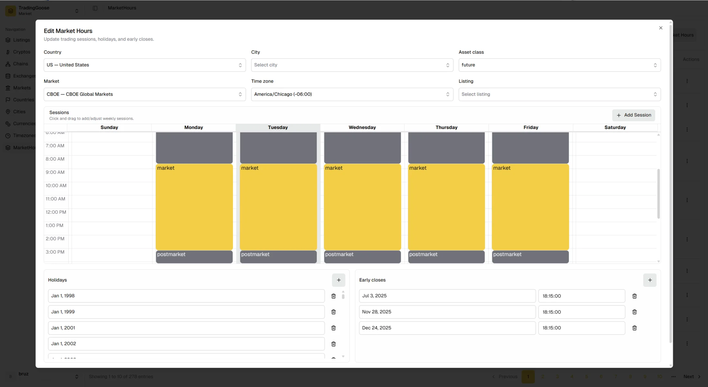The width and height of the screenshot is (708, 387).
Task: Expand the bruz user menu
Action: pos(77,376)
